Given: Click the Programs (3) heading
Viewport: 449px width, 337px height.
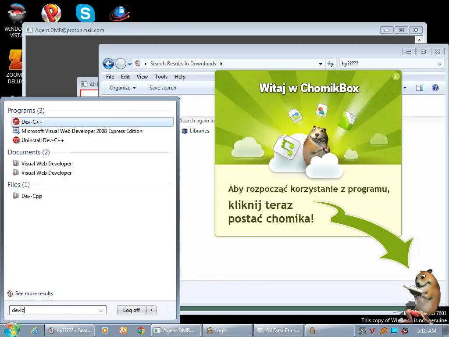Looking at the screenshot, I should pos(26,110).
